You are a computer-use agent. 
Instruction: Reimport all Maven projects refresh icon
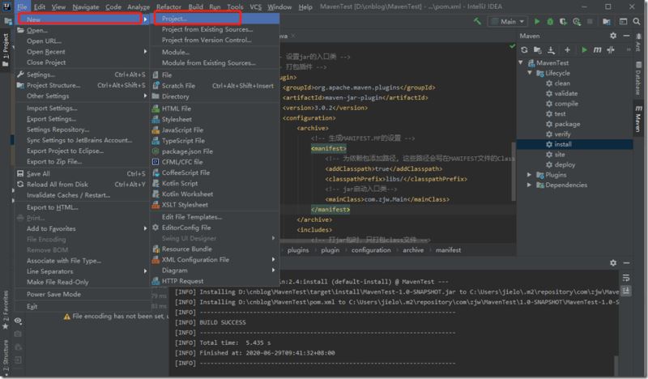point(525,50)
